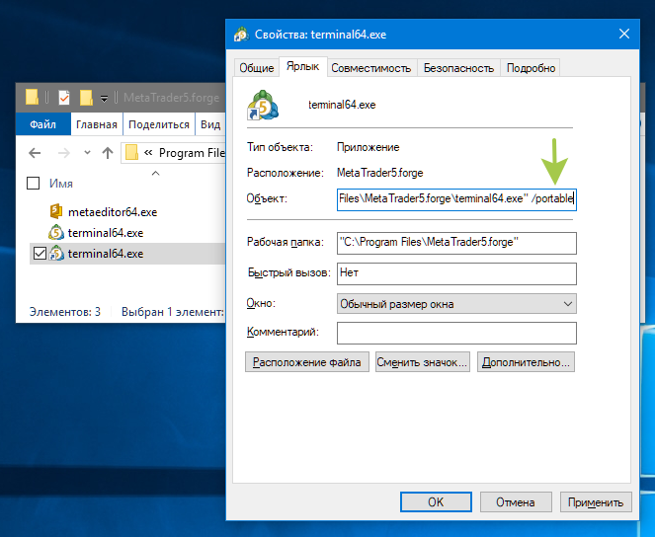Click the Применить button
This screenshot has width=655, height=537.
click(x=596, y=501)
